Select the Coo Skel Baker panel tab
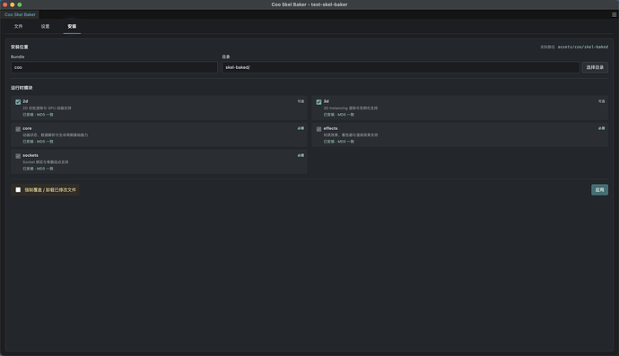Image resolution: width=619 pixels, height=356 pixels. (20, 14)
